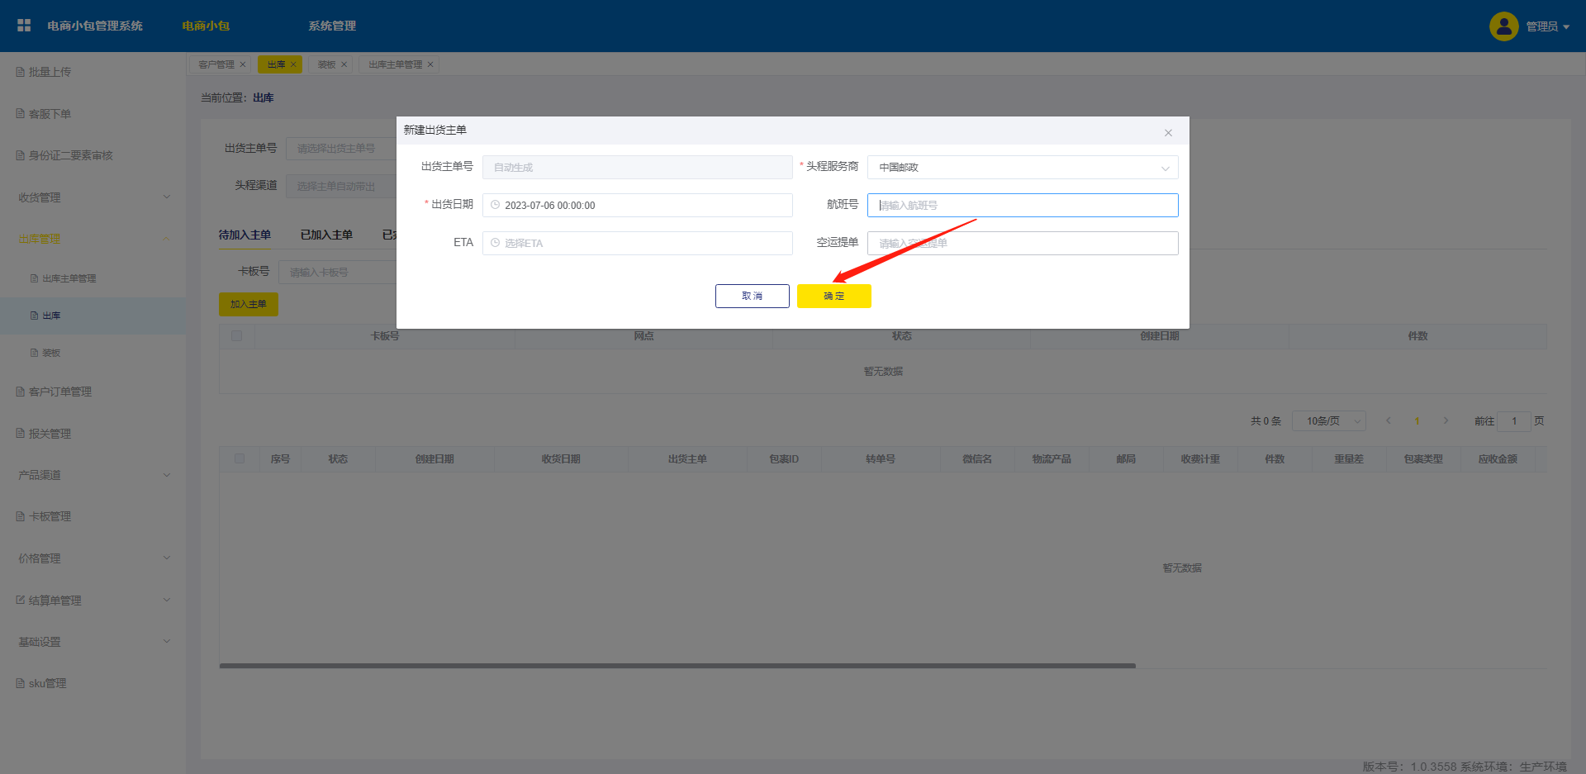Image resolution: width=1586 pixels, height=774 pixels.
Task: Close the 新建出货主单 dialog with X icon
Action: pos(1168,133)
